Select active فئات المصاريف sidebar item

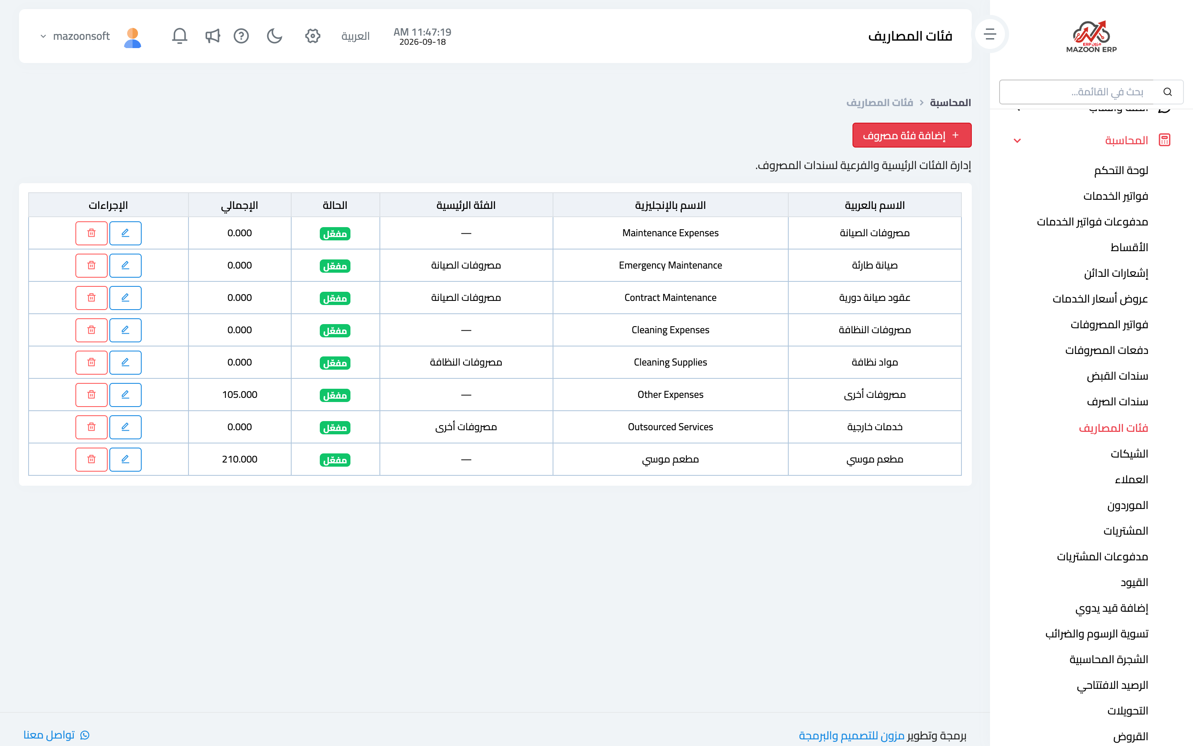1113,428
